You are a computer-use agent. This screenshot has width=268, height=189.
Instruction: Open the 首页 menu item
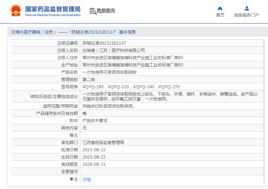[220, 15]
